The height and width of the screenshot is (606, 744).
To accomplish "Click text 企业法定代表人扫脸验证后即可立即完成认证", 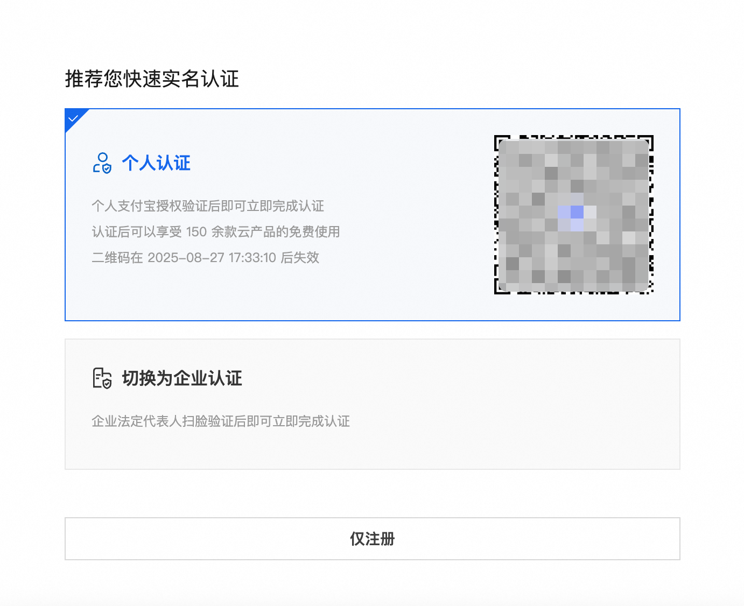I will 221,421.
